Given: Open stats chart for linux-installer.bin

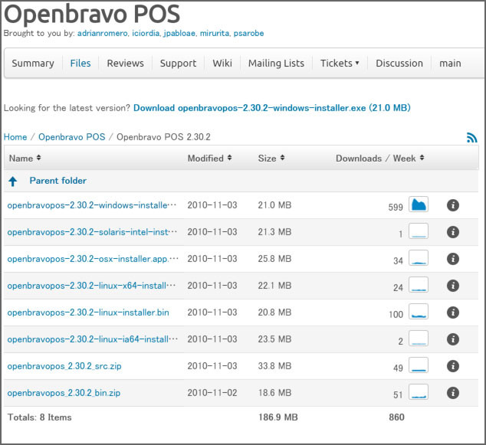Looking at the screenshot, I should pos(419,312).
